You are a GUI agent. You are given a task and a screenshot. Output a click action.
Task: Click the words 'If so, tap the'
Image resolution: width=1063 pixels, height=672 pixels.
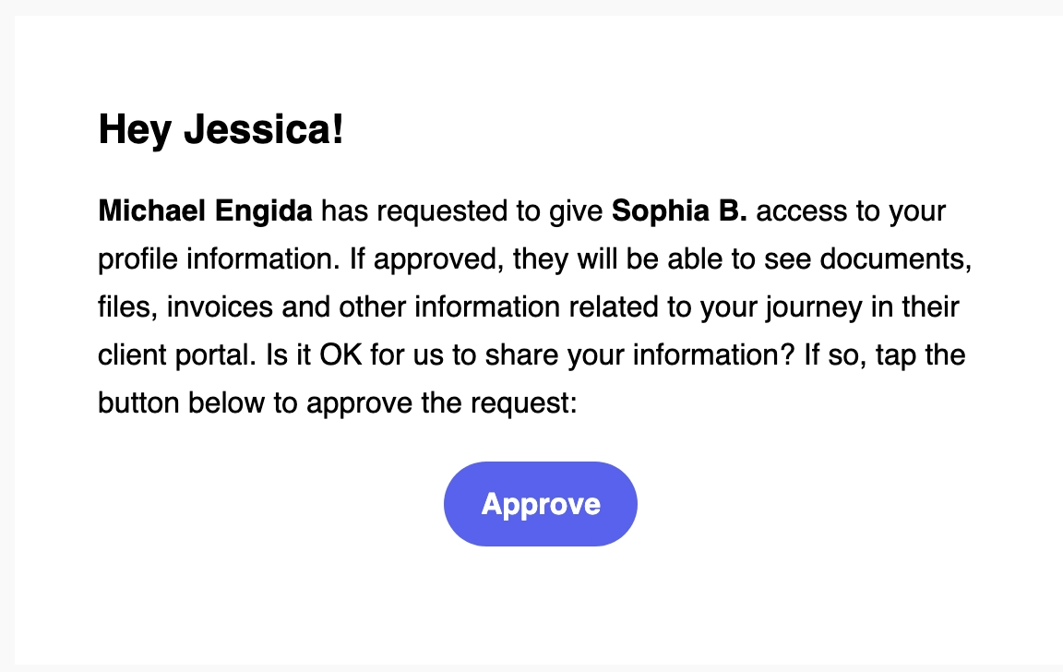pyautogui.click(x=885, y=355)
